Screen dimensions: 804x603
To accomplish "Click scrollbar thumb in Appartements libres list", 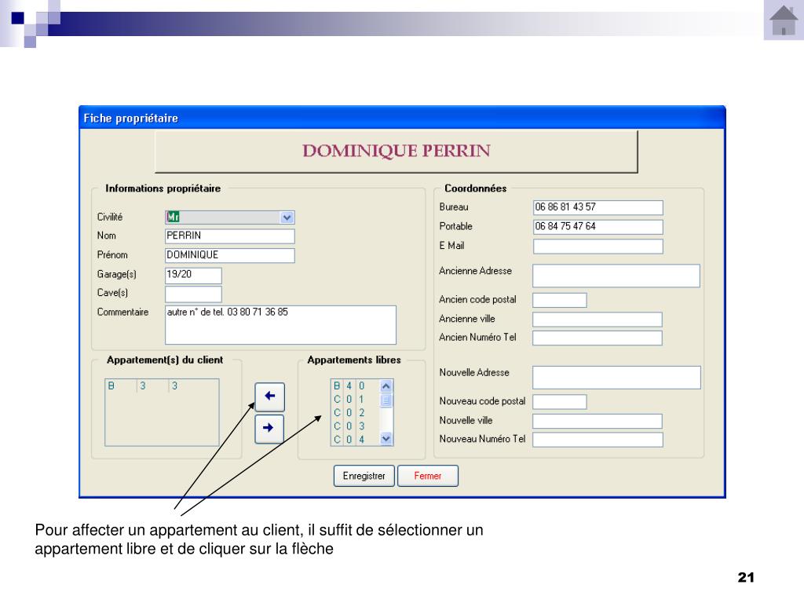I will 386,400.
